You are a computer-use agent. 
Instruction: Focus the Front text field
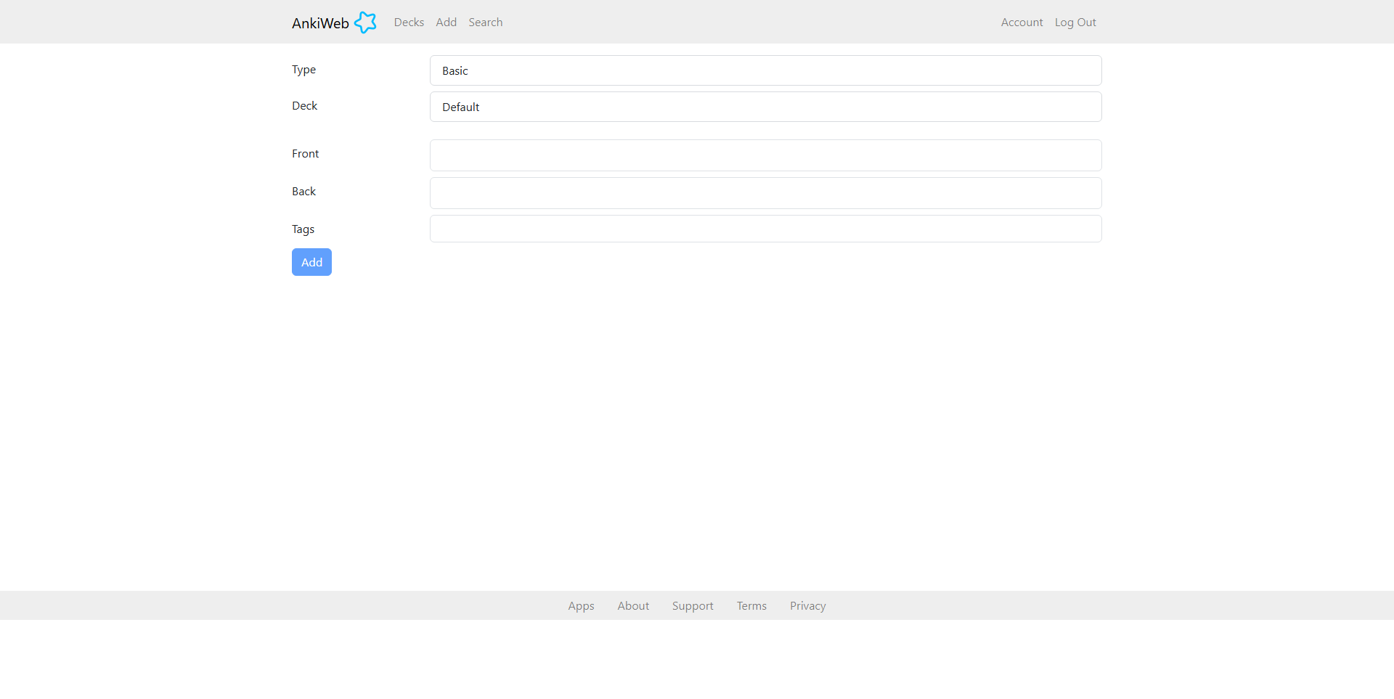(765, 155)
